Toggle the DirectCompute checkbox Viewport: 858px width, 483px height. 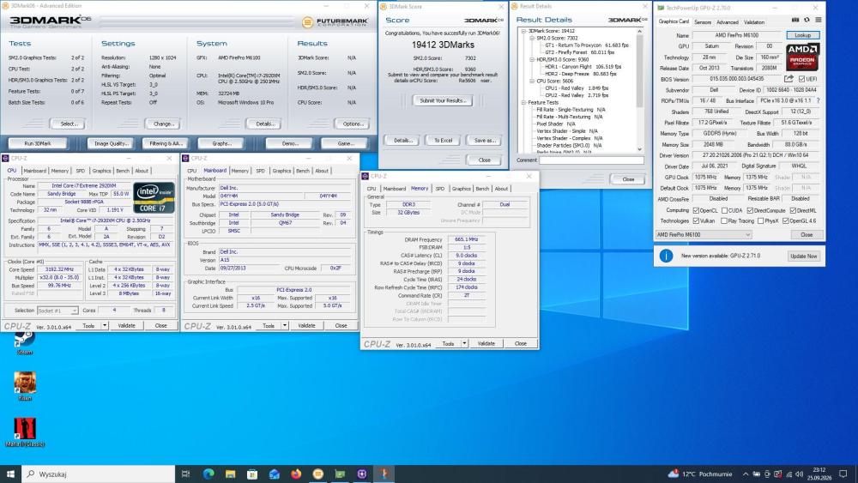(x=750, y=210)
